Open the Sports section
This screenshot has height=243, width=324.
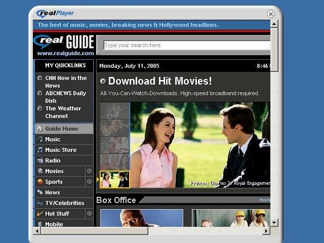(x=60, y=182)
